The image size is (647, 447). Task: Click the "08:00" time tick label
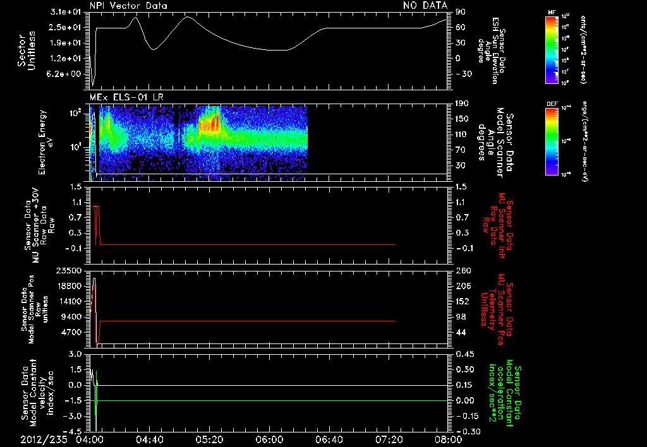coord(449,439)
